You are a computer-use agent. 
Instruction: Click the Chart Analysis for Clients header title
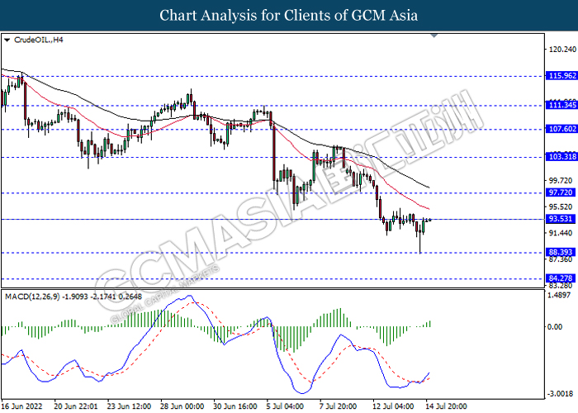289,16
